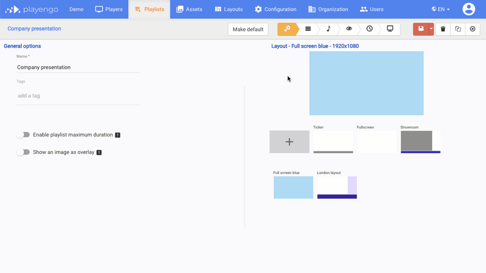Click the Company presentation breadcrumb link
This screenshot has width=486, height=273.
point(34,28)
